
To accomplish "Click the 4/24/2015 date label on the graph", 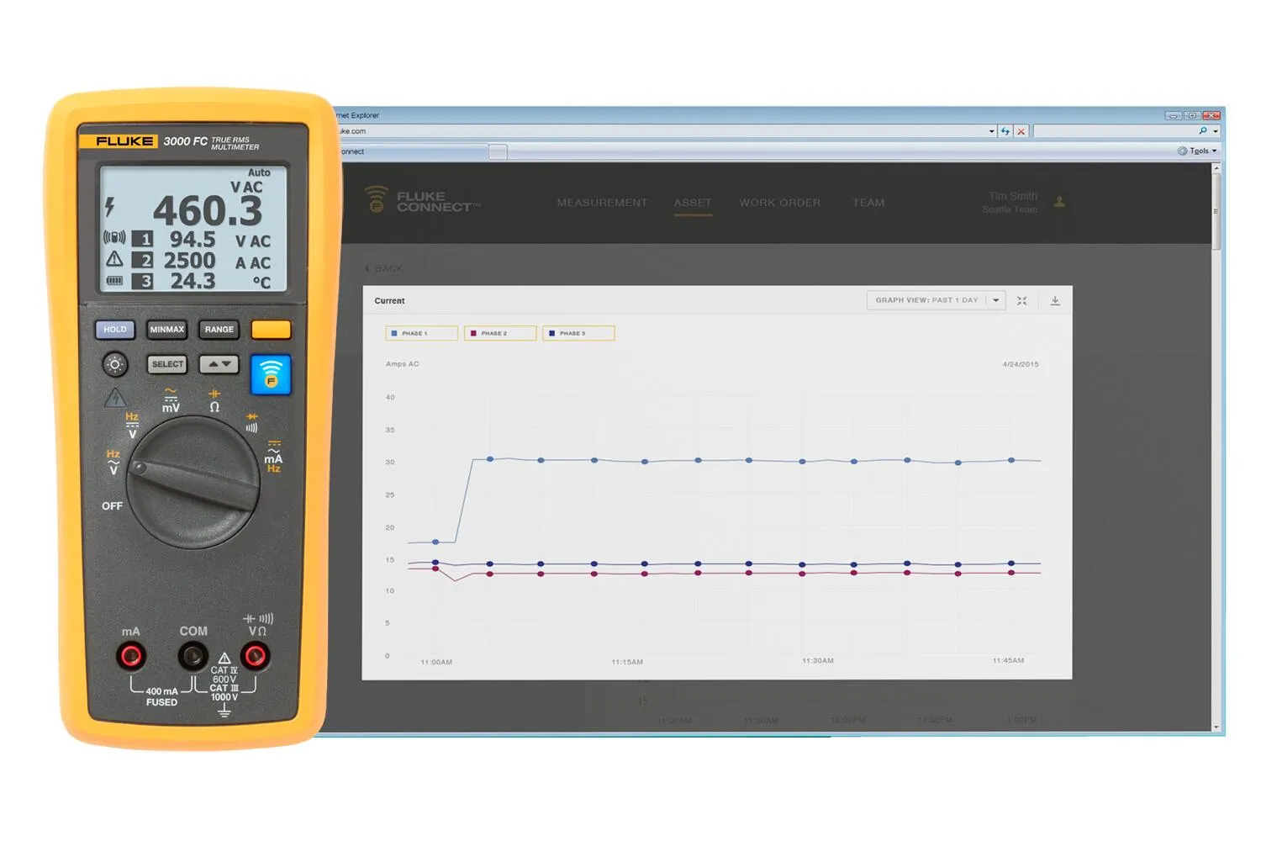I will point(1021,364).
